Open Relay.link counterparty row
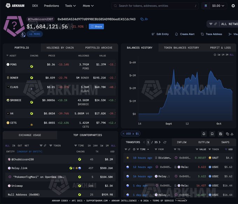 click(60, 168)
